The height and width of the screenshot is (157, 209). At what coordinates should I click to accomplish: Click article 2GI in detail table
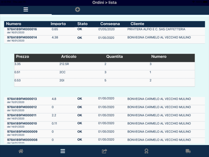(x=62, y=80)
